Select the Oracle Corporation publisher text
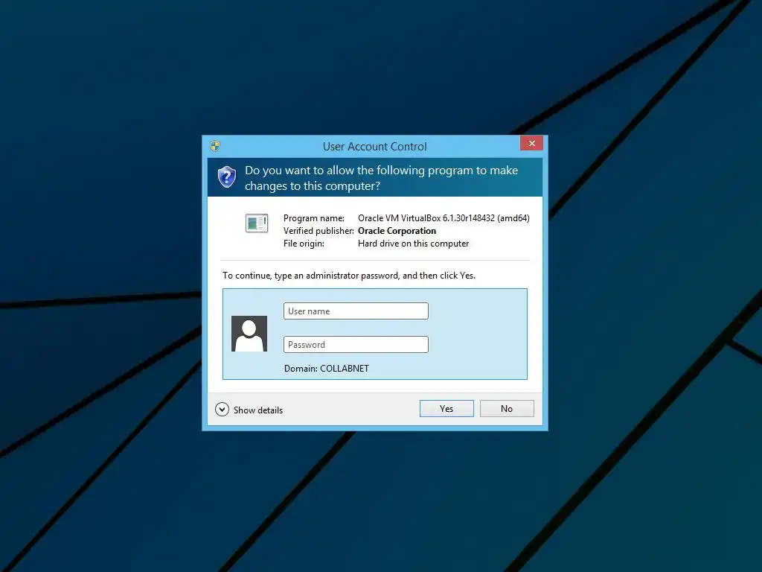The height and width of the screenshot is (572, 762). tap(397, 231)
